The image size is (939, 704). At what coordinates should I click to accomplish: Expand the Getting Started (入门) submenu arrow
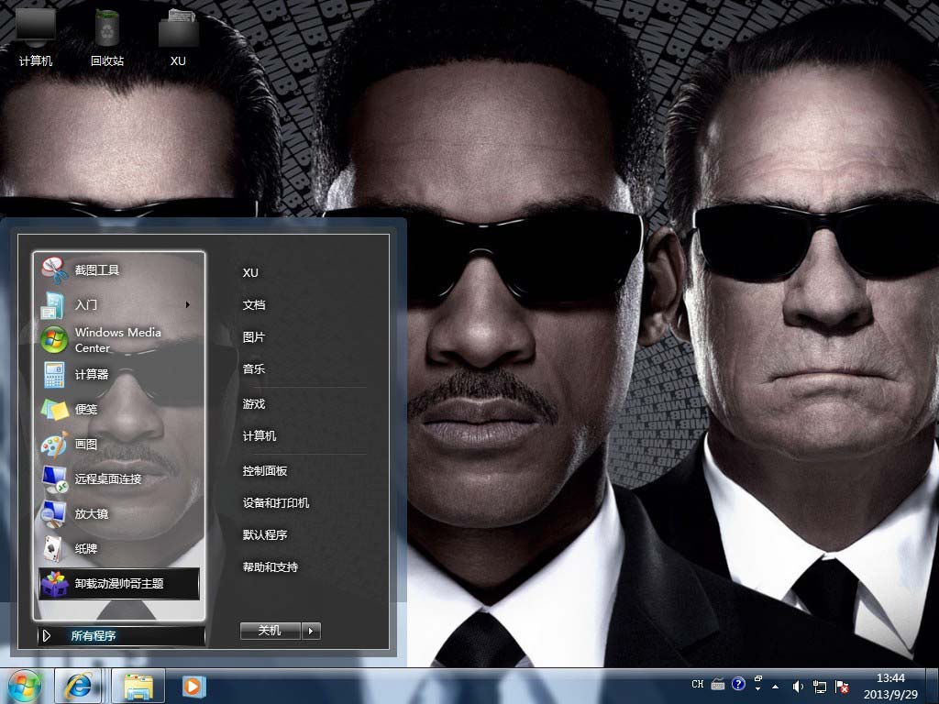pyautogui.click(x=188, y=305)
